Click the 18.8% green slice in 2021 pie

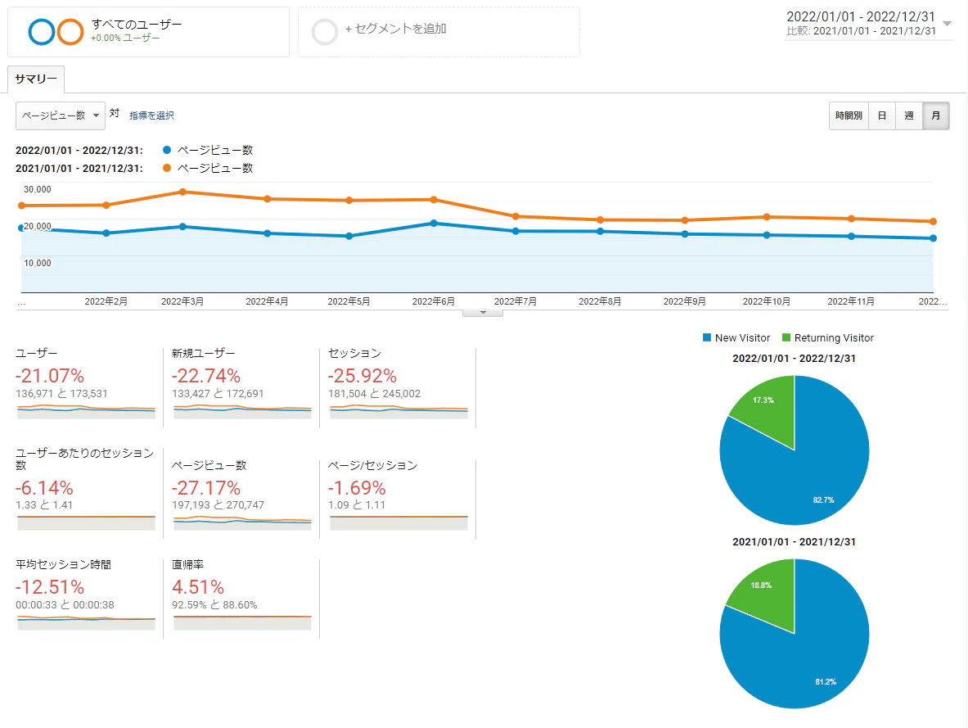(x=767, y=592)
